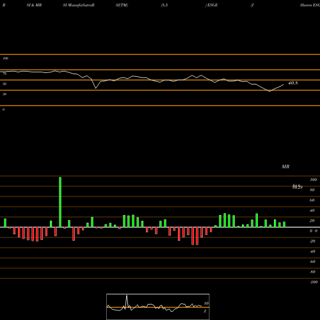Viewport: 320px width, 320px height.
Task: Select the 30 label on the RSI axis
Action: tap(4, 94)
